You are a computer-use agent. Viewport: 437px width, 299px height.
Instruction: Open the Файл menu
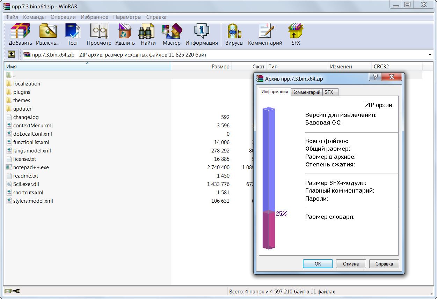pyautogui.click(x=12, y=17)
